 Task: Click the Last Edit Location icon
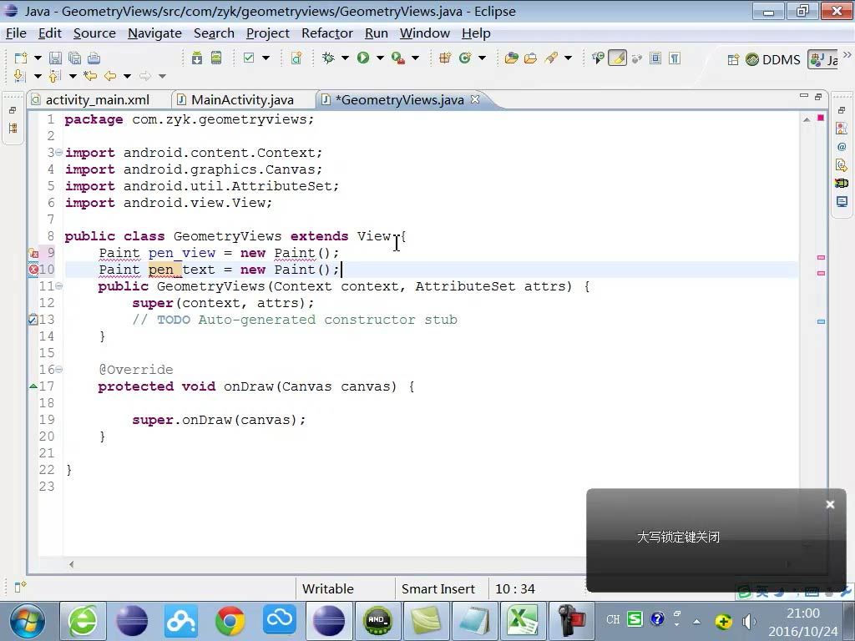click(x=90, y=76)
